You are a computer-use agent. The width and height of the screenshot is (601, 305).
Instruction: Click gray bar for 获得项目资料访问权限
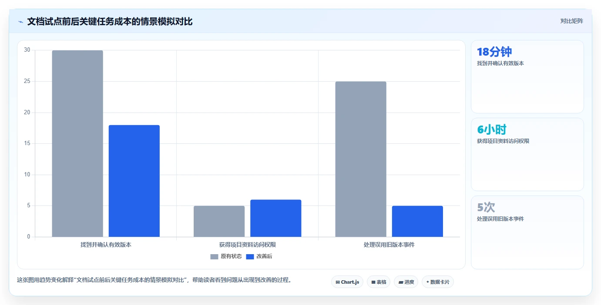[x=219, y=221]
